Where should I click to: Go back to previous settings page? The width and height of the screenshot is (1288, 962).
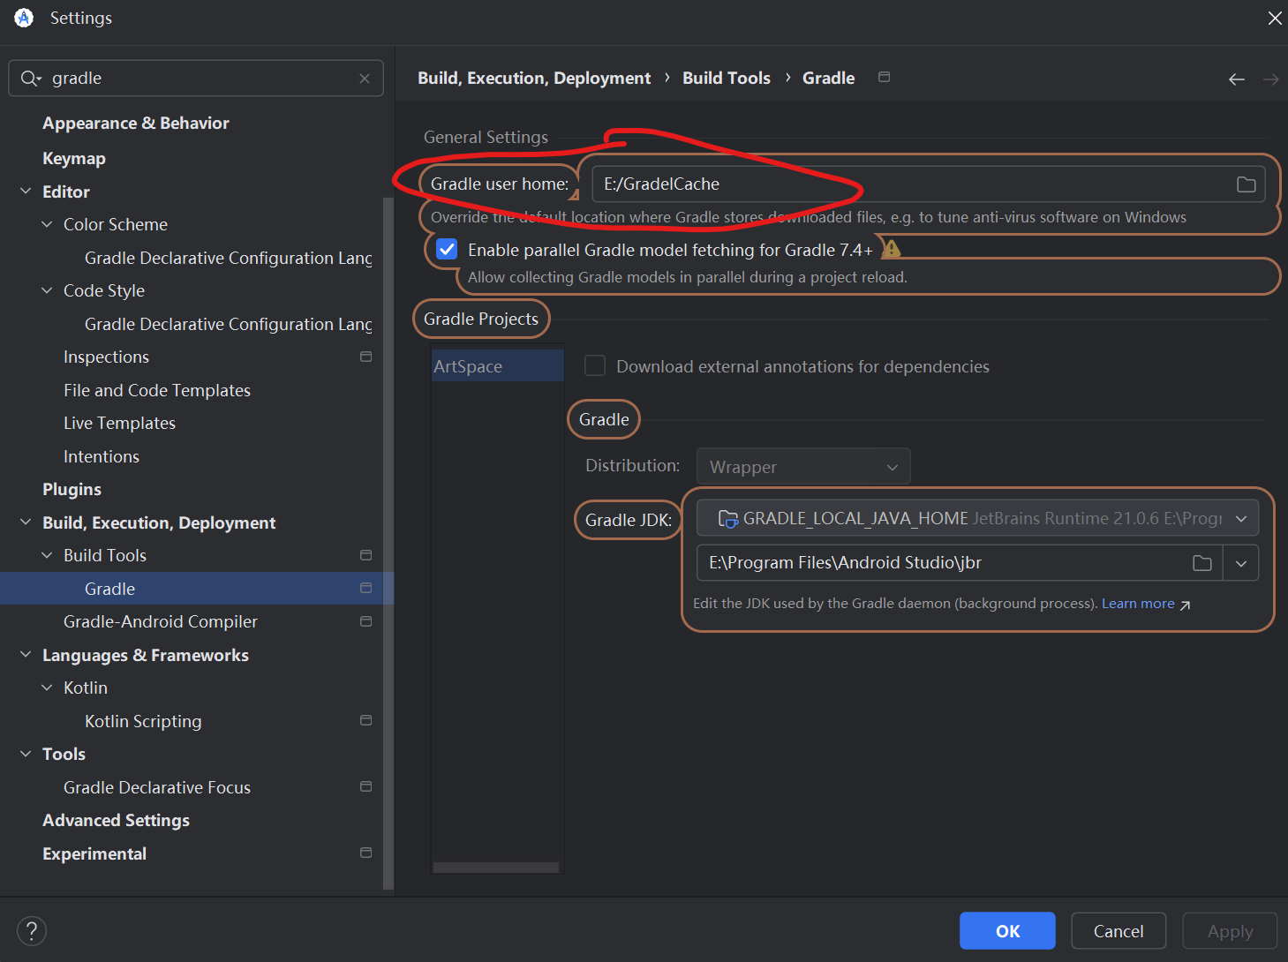[x=1237, y=79]
